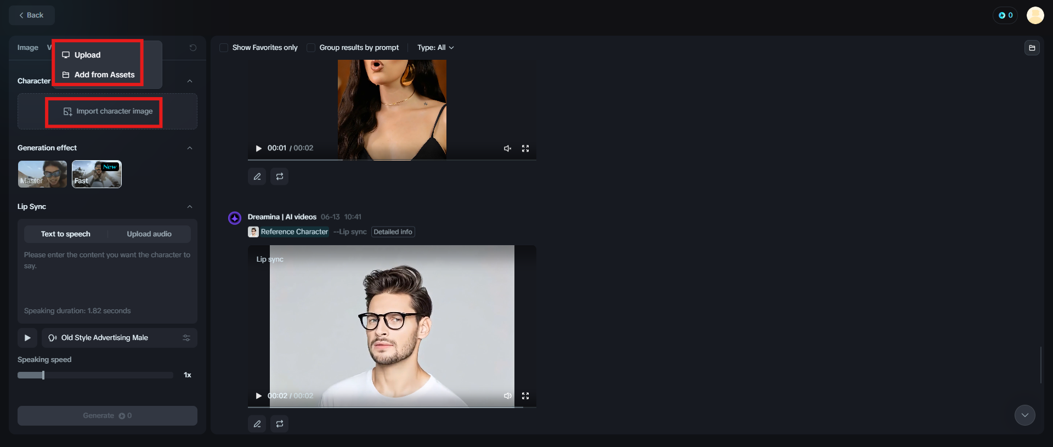
Task: Open the Lip sync man video in fullscreen
Action: click(525, 396)
